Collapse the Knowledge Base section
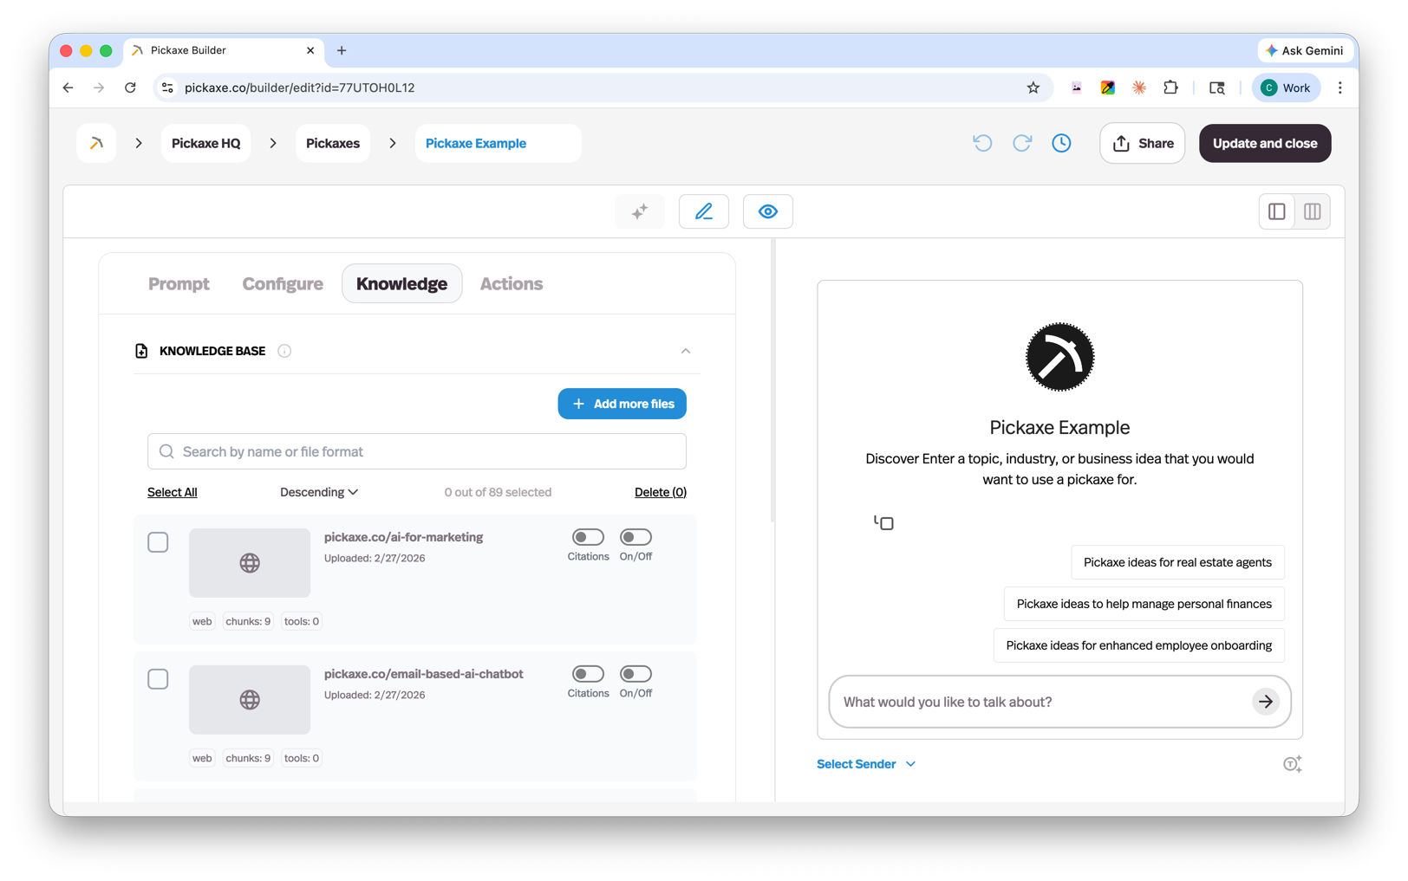Image resolution: width=1408 pixels, height=881 pixels. coord(686,351)
